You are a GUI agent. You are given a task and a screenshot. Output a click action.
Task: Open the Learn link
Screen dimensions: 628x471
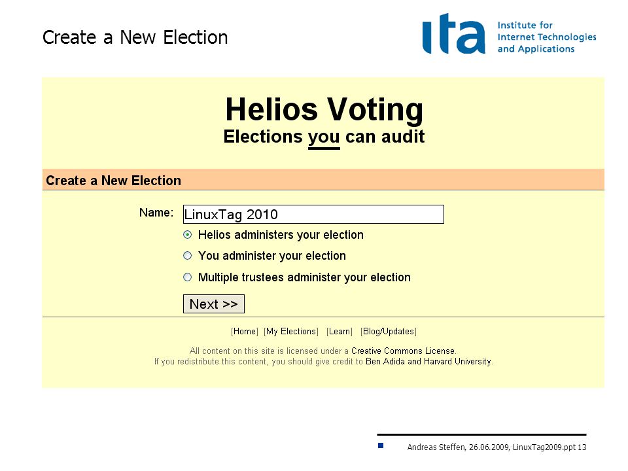[x=340, y=331]
